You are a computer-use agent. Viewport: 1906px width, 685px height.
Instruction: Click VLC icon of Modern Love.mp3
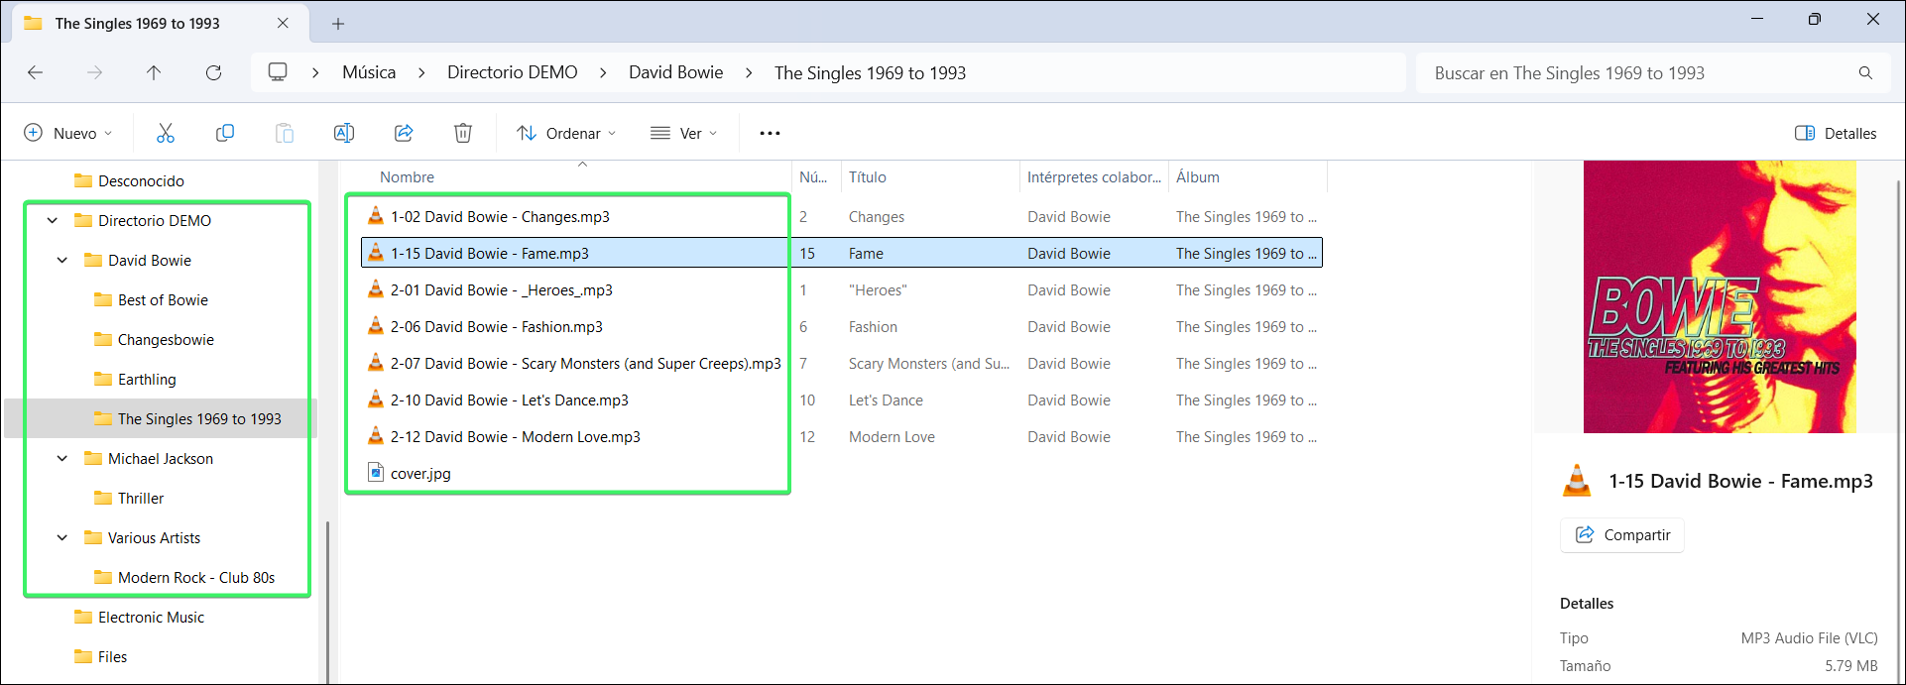(376, 436)
